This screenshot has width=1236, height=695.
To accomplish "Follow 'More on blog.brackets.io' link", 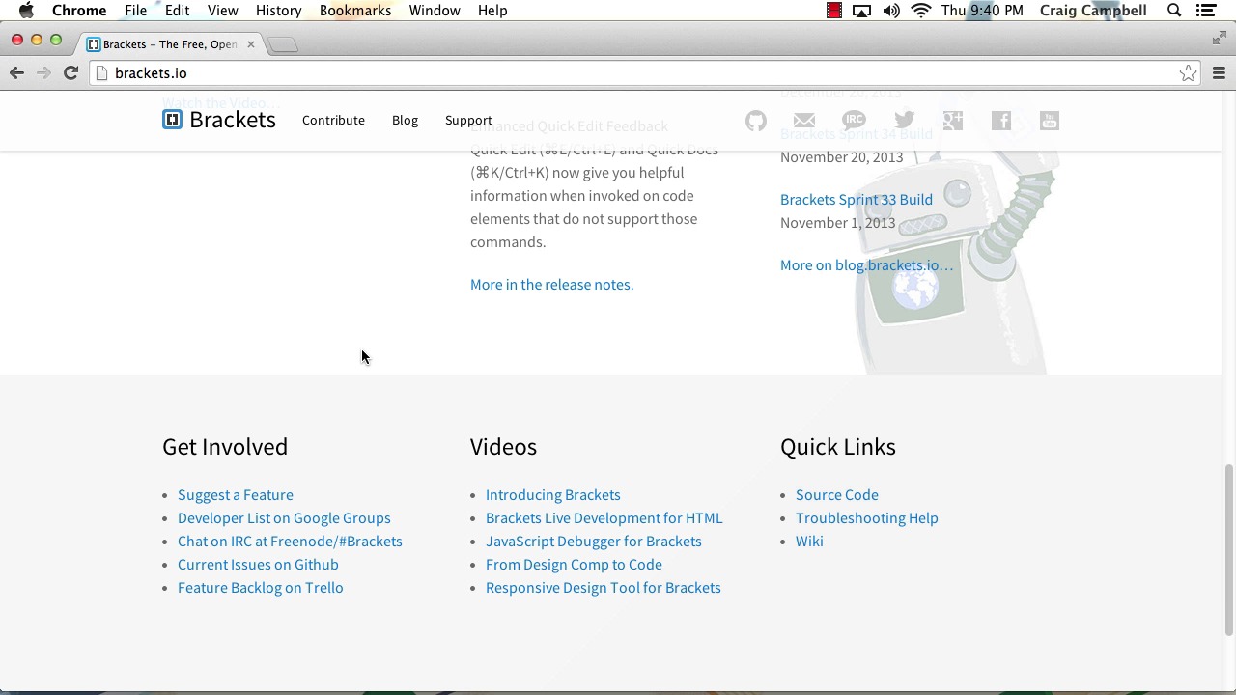I will coord(866,265).
